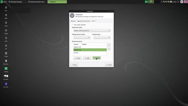Open the 'Change layout option' dropdown
Viewport: 188px width, 106px height.
point(82,37)
